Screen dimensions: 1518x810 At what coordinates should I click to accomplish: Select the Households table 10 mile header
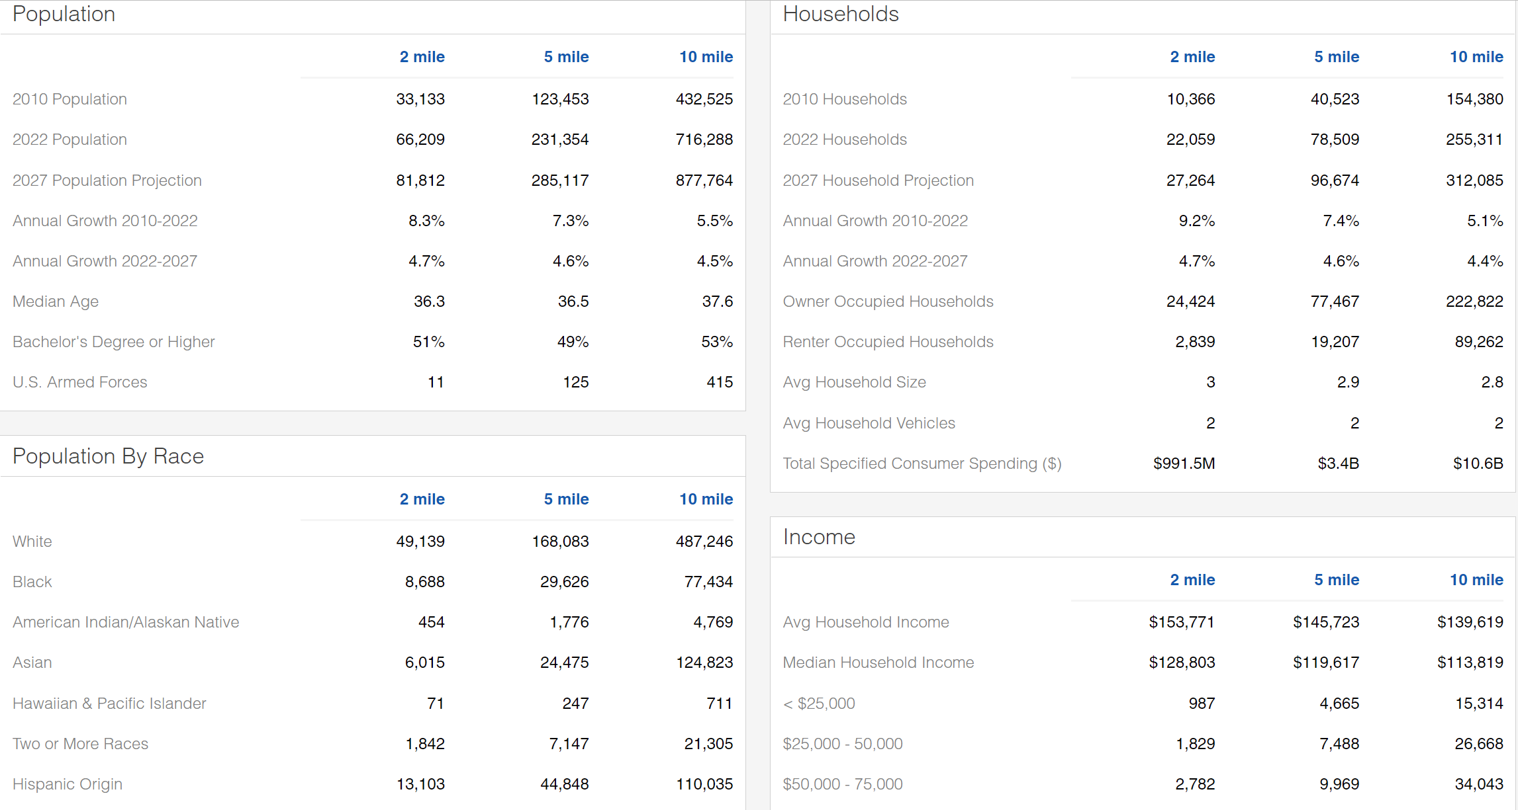[1477, 57]
